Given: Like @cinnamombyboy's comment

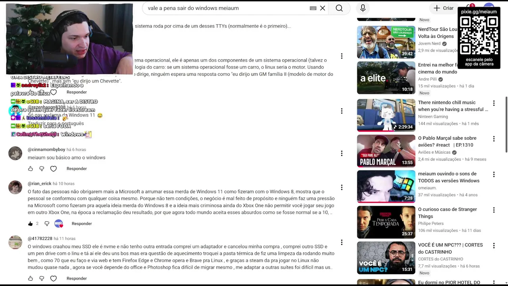Looking at the screenshot, I should click(x=31, y=169).
